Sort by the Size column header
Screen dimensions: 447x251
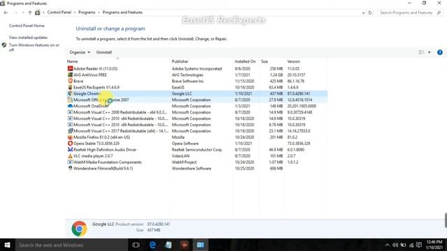click(x=265, y=61)
